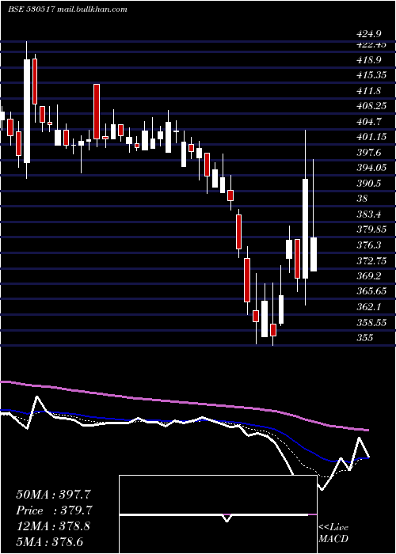Click the 424.9 price axis label
The width and height of the screenshot is (396, 554).
point(369,34)
